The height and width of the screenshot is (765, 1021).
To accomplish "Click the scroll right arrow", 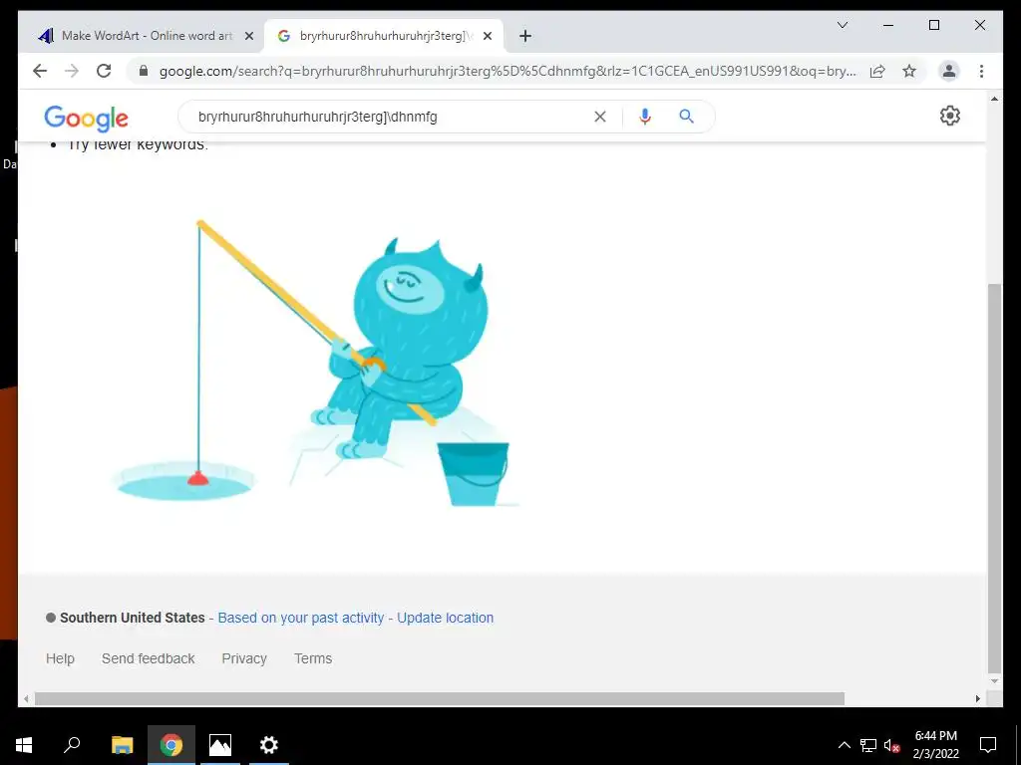I will pos(978,698).
